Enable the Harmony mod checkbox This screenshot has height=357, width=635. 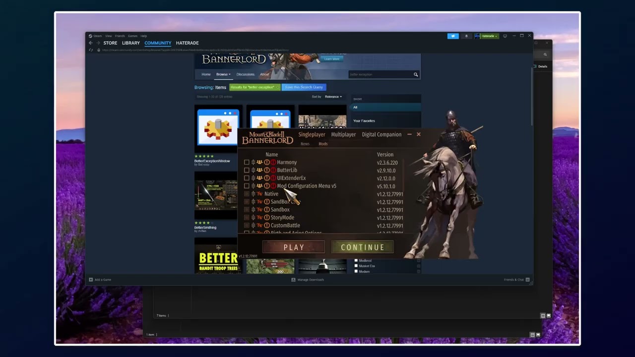(x=247, y=162)
